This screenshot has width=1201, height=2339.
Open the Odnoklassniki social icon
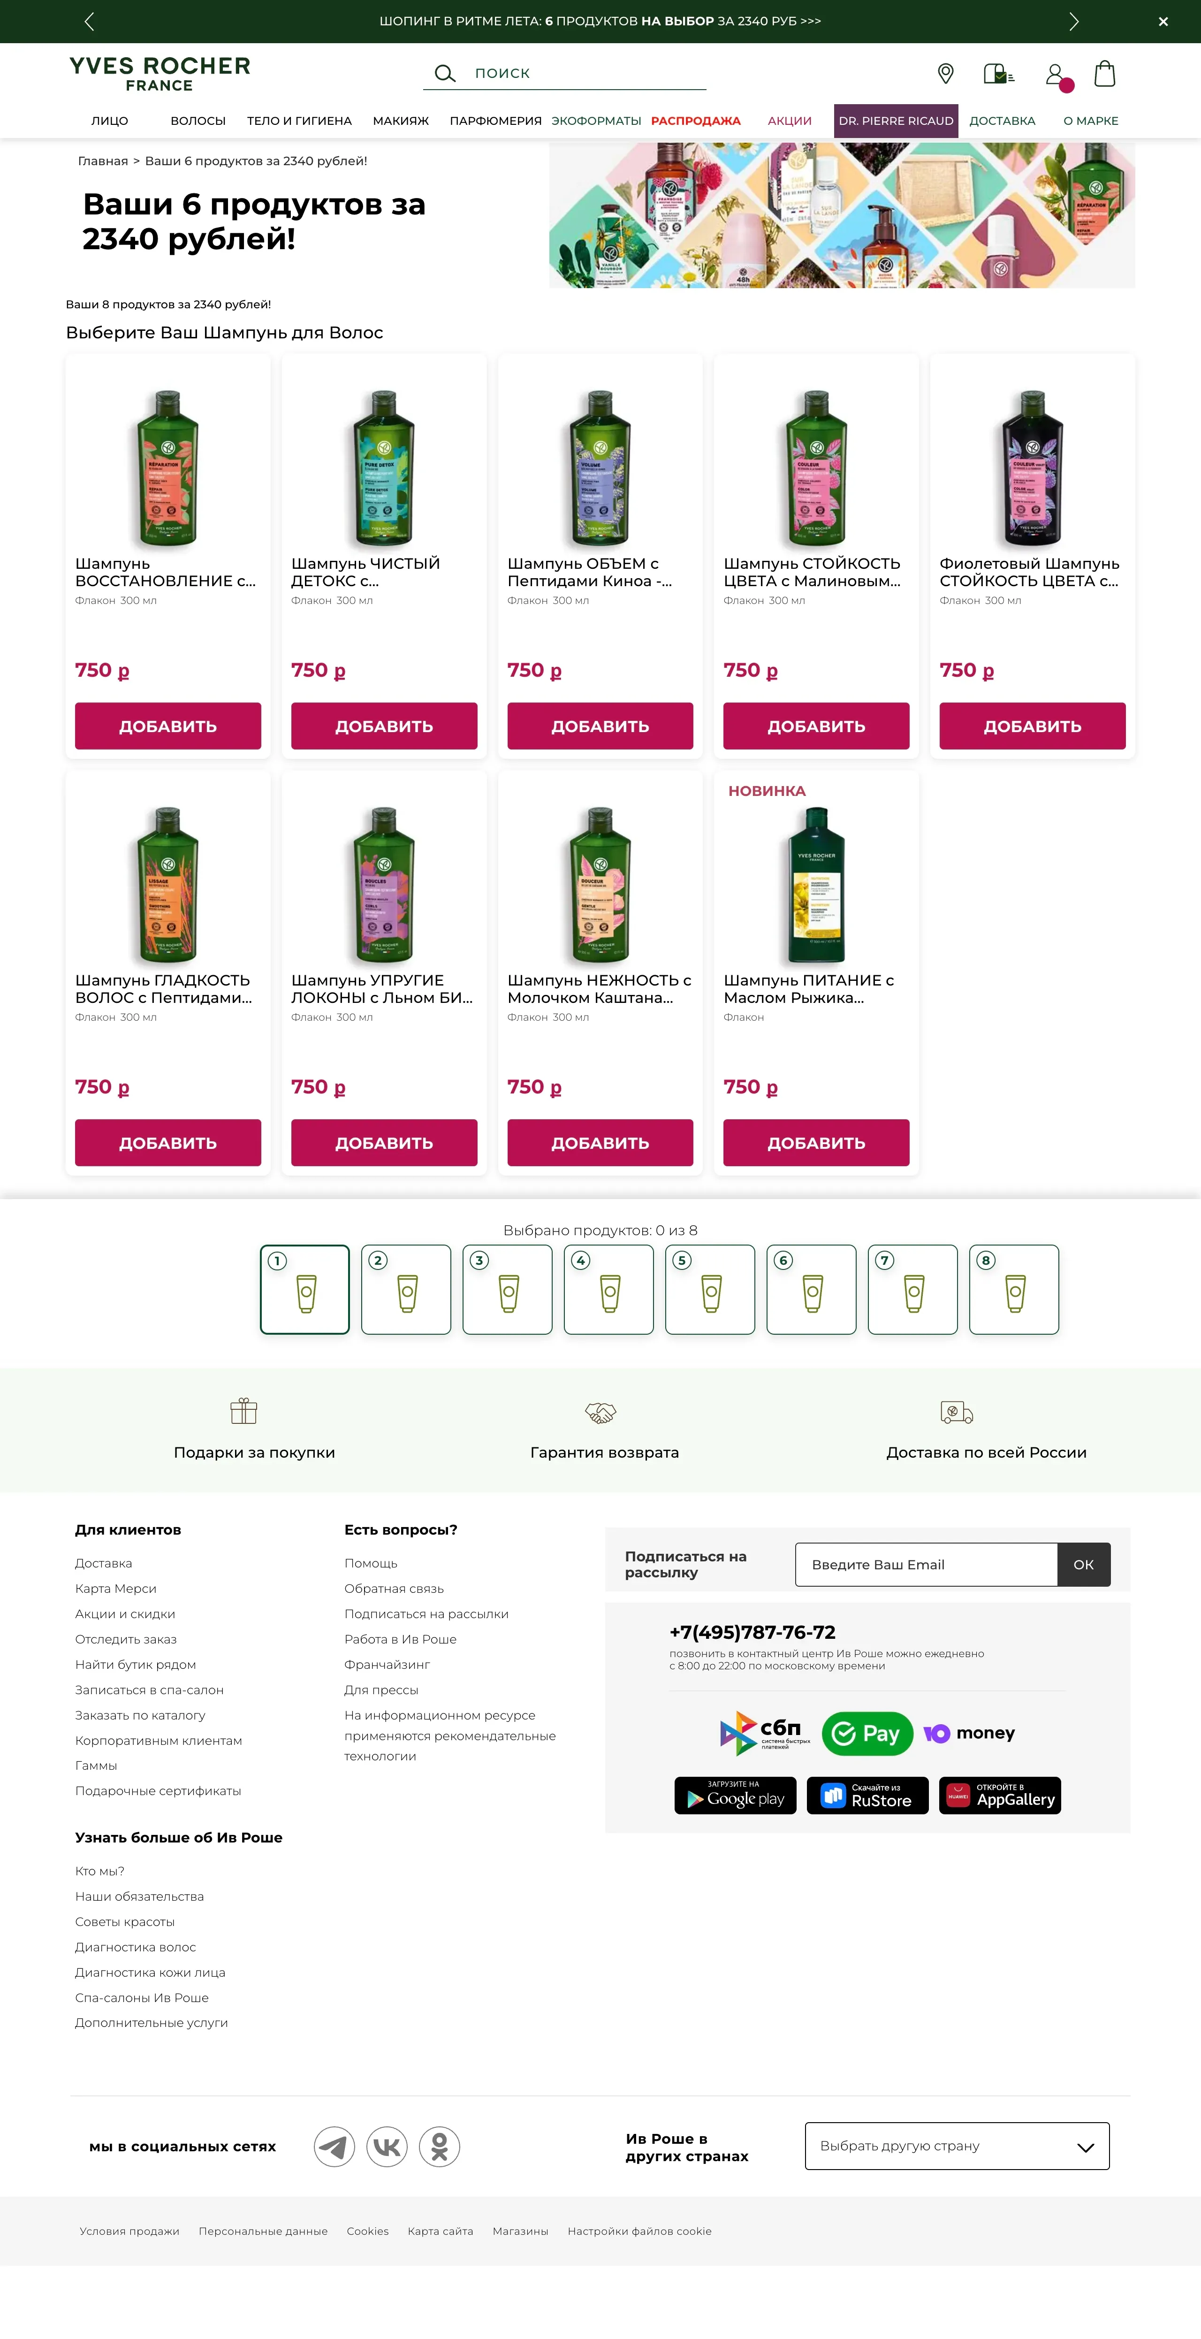tap(440, 2147)
